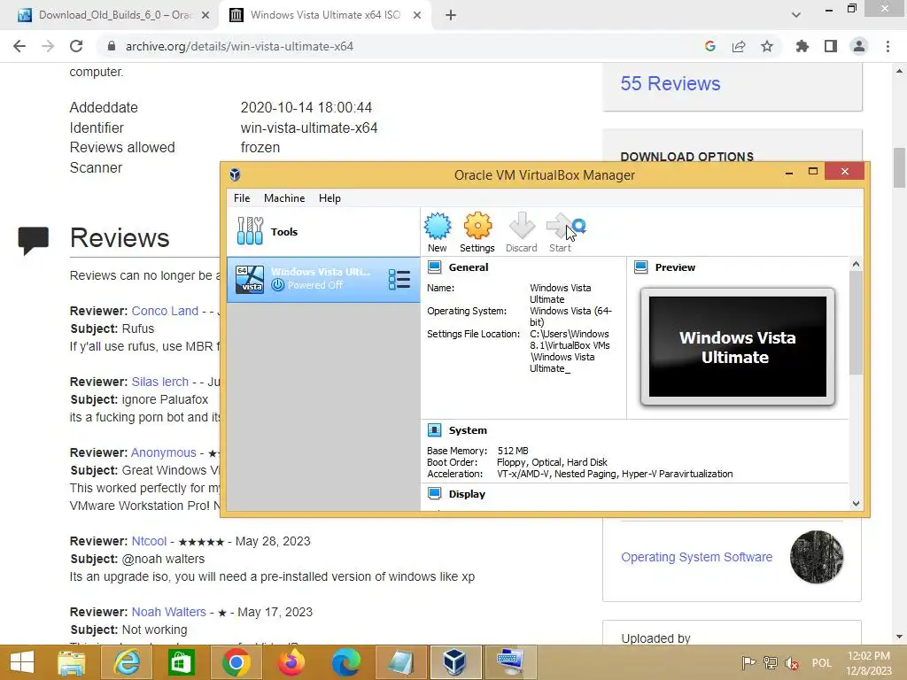The image size is (907, 680).
Task: Go back in Chrome
Action: tap(19, 46)
